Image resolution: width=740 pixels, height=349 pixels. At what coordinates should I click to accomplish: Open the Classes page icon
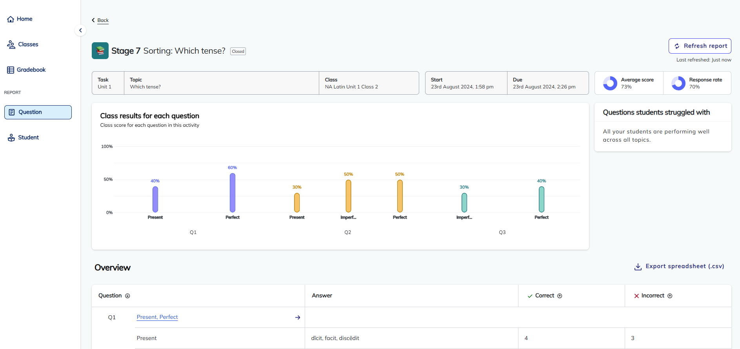(x=11, y=45)
